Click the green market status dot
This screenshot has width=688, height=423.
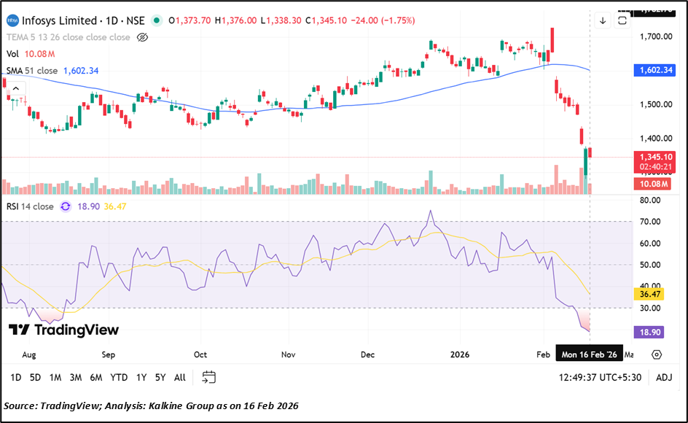[157, 20]
